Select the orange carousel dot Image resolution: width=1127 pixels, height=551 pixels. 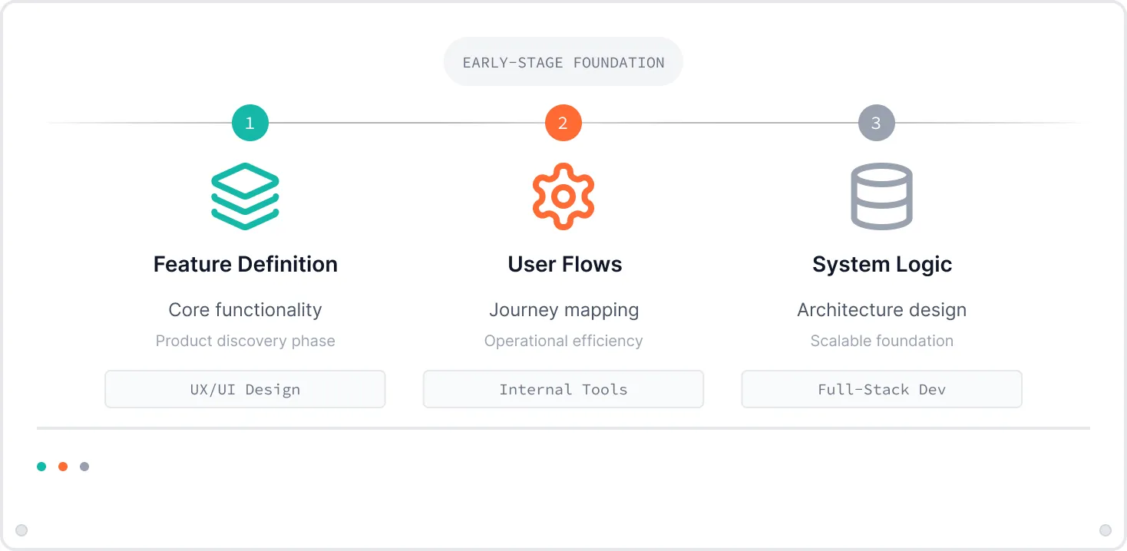click(63, 466)
